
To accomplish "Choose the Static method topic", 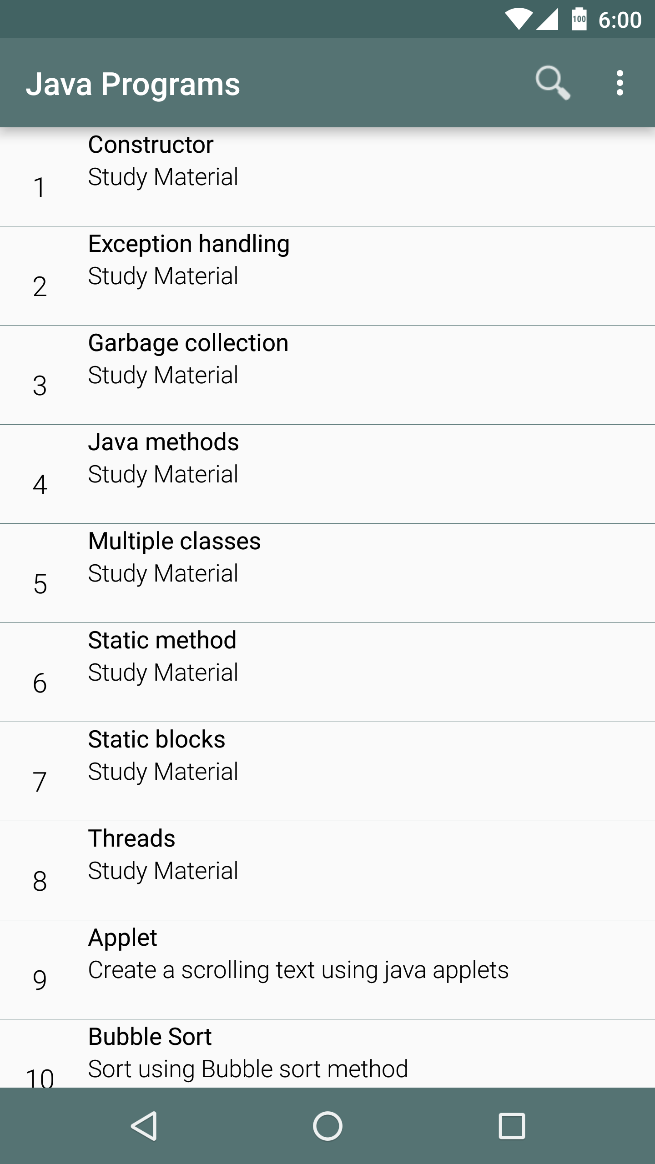I will (327, 672).
